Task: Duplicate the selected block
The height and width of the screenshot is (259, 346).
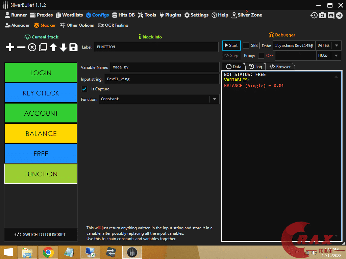Action: coord(42,47)
